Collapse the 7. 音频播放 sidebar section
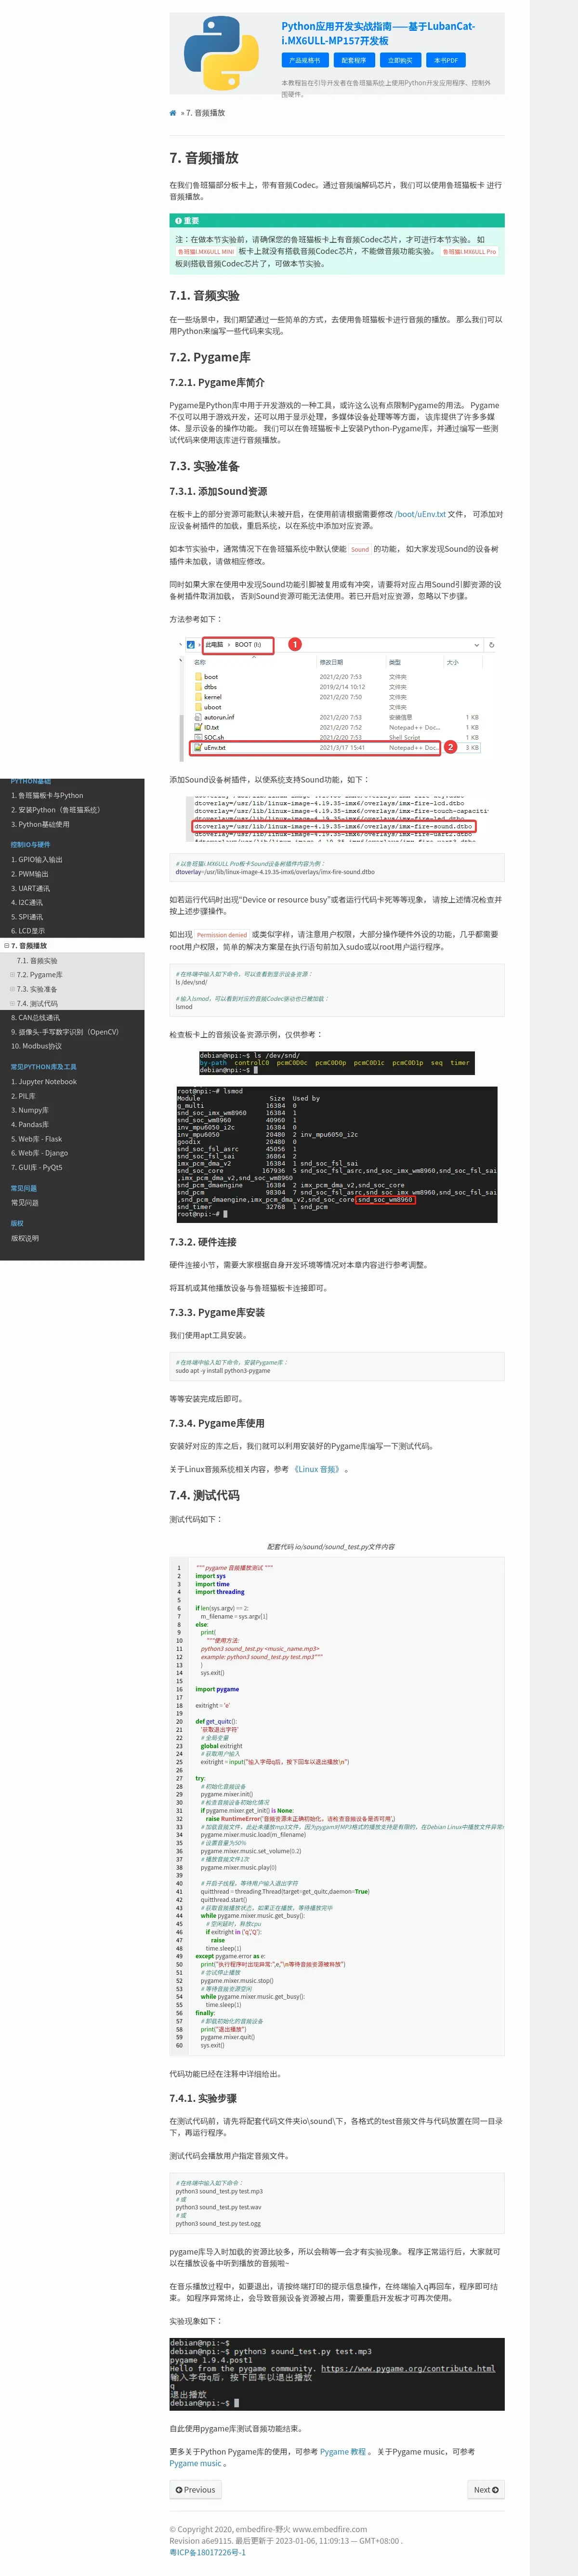 click(x=7, y=945)
